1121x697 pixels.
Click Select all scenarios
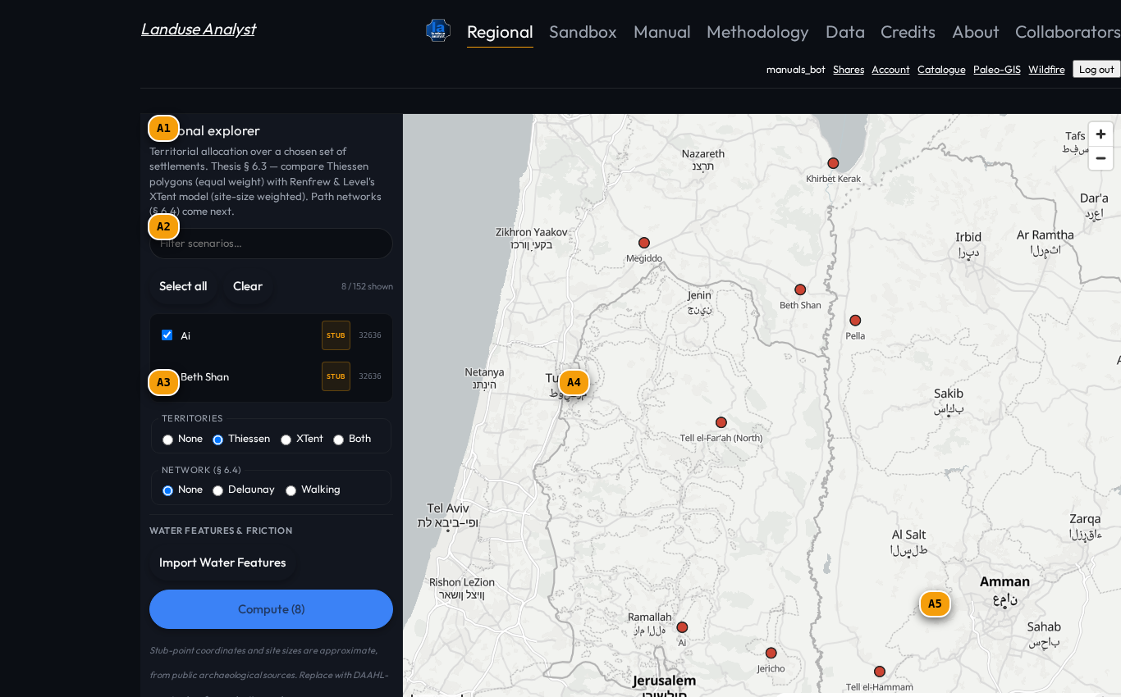[183, 286]
